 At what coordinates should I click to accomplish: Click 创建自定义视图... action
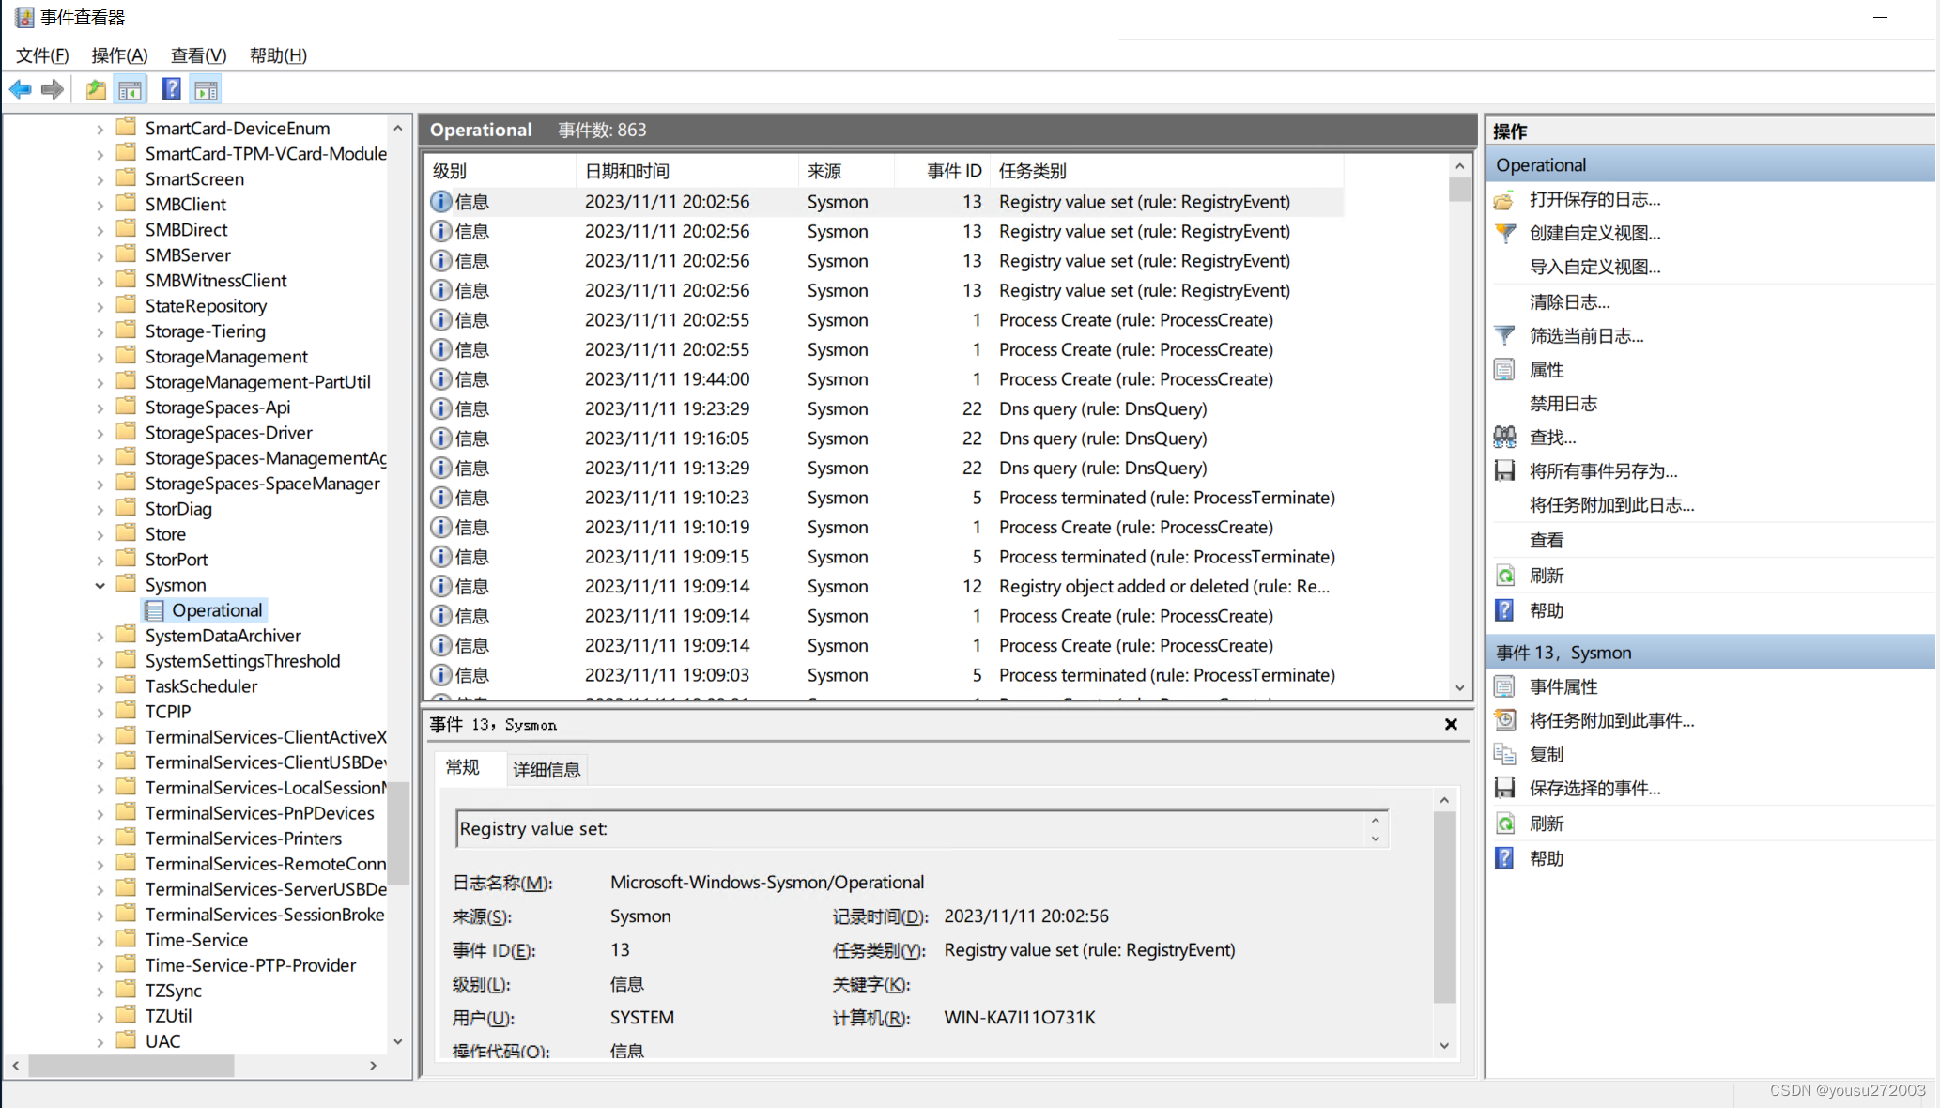pos(1594,233)
